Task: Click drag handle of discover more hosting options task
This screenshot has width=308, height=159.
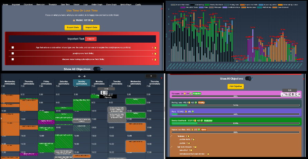Action: click(x=10, y=59)
